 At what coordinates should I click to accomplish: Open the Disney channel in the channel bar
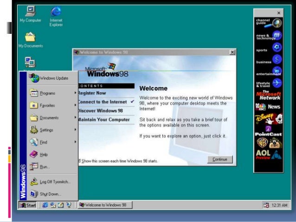268,119
